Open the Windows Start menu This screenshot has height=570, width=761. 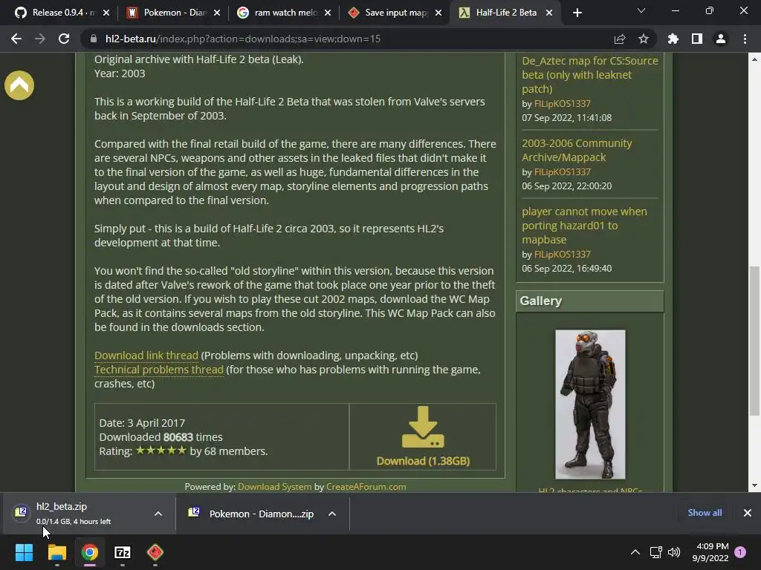[x=24, y=552]
